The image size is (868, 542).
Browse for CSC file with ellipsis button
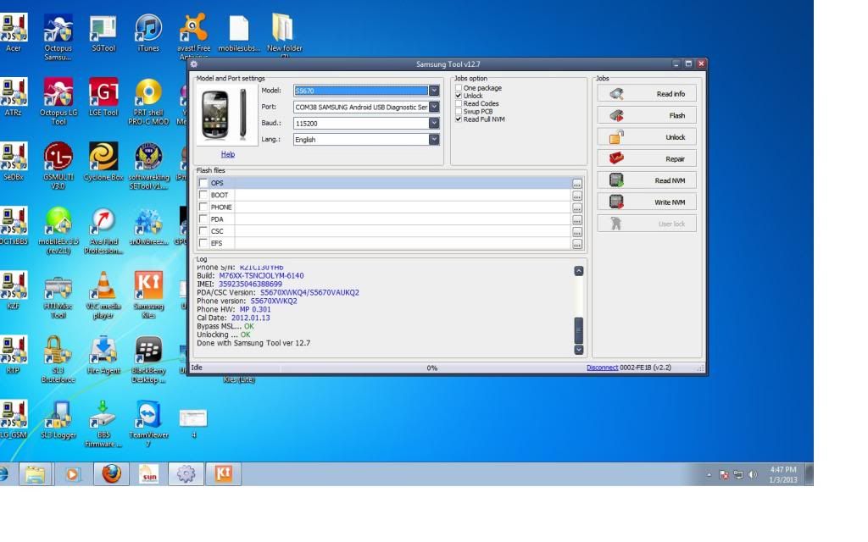tap(576, 232)
